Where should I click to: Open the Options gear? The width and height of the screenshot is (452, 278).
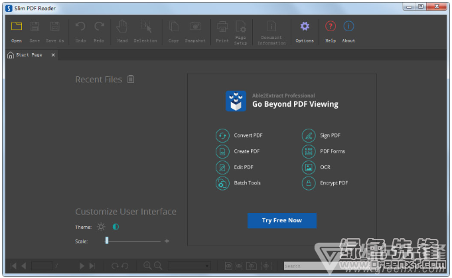(305, 27)
